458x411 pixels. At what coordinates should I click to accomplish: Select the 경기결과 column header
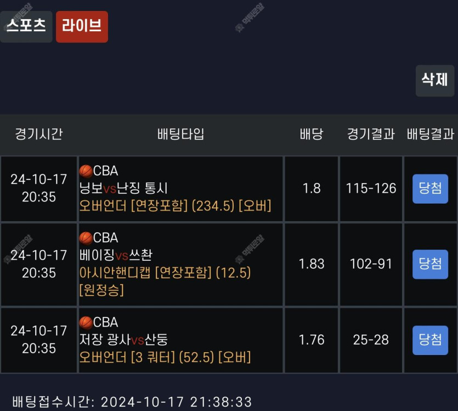point(371,134)
